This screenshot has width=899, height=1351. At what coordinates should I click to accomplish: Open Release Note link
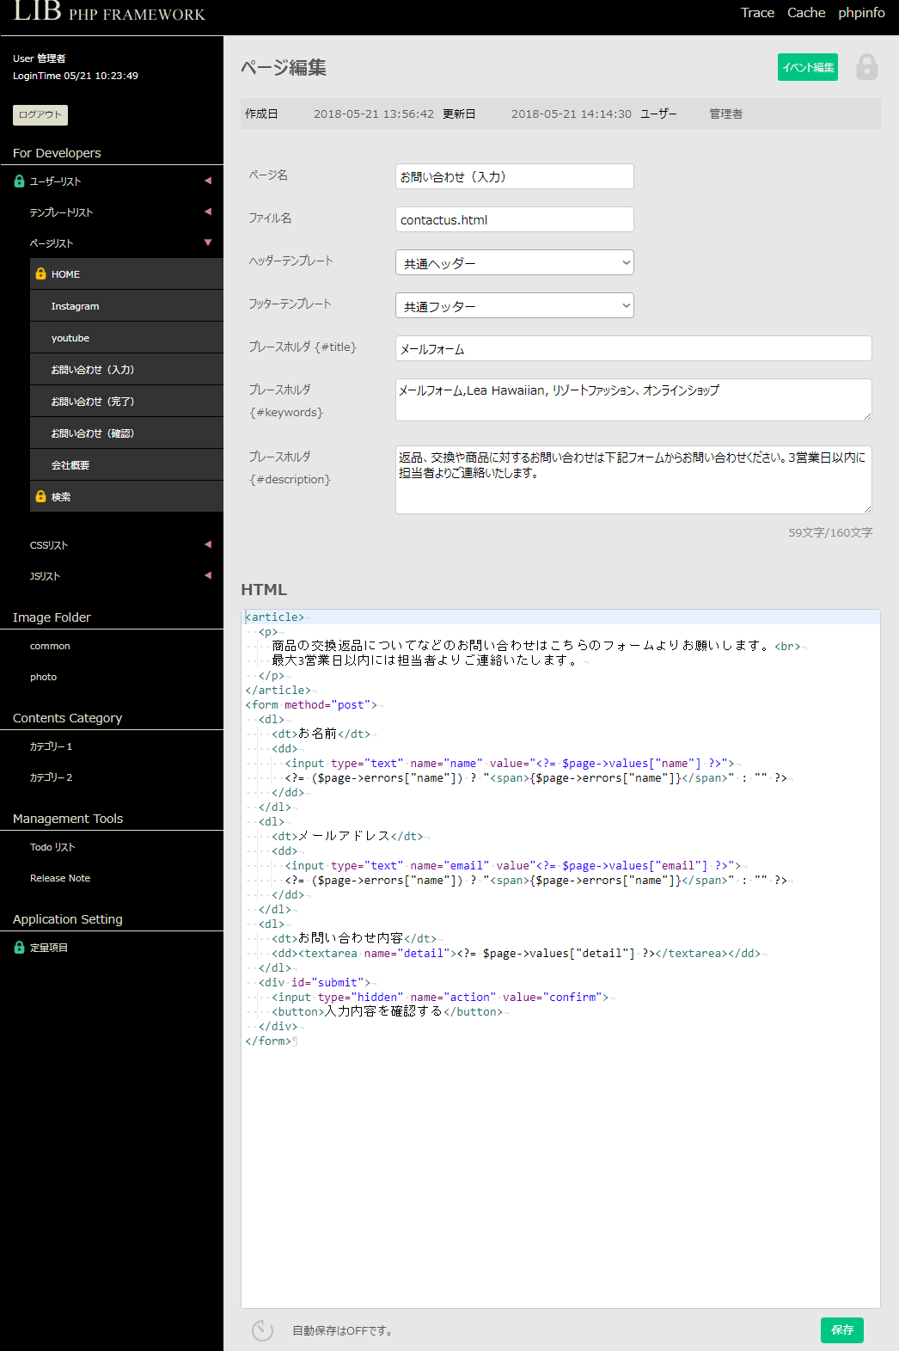tap(60, 878)
